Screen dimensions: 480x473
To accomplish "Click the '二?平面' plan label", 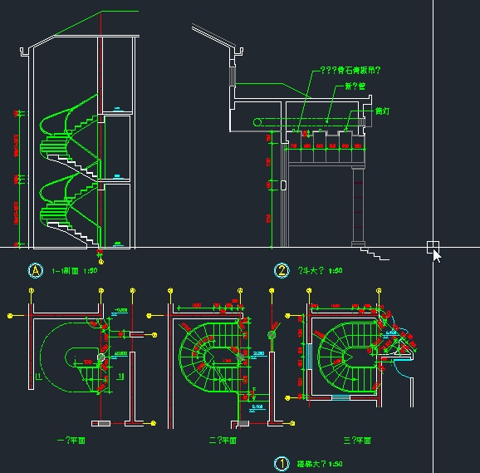I will click(x=223, y=441).
